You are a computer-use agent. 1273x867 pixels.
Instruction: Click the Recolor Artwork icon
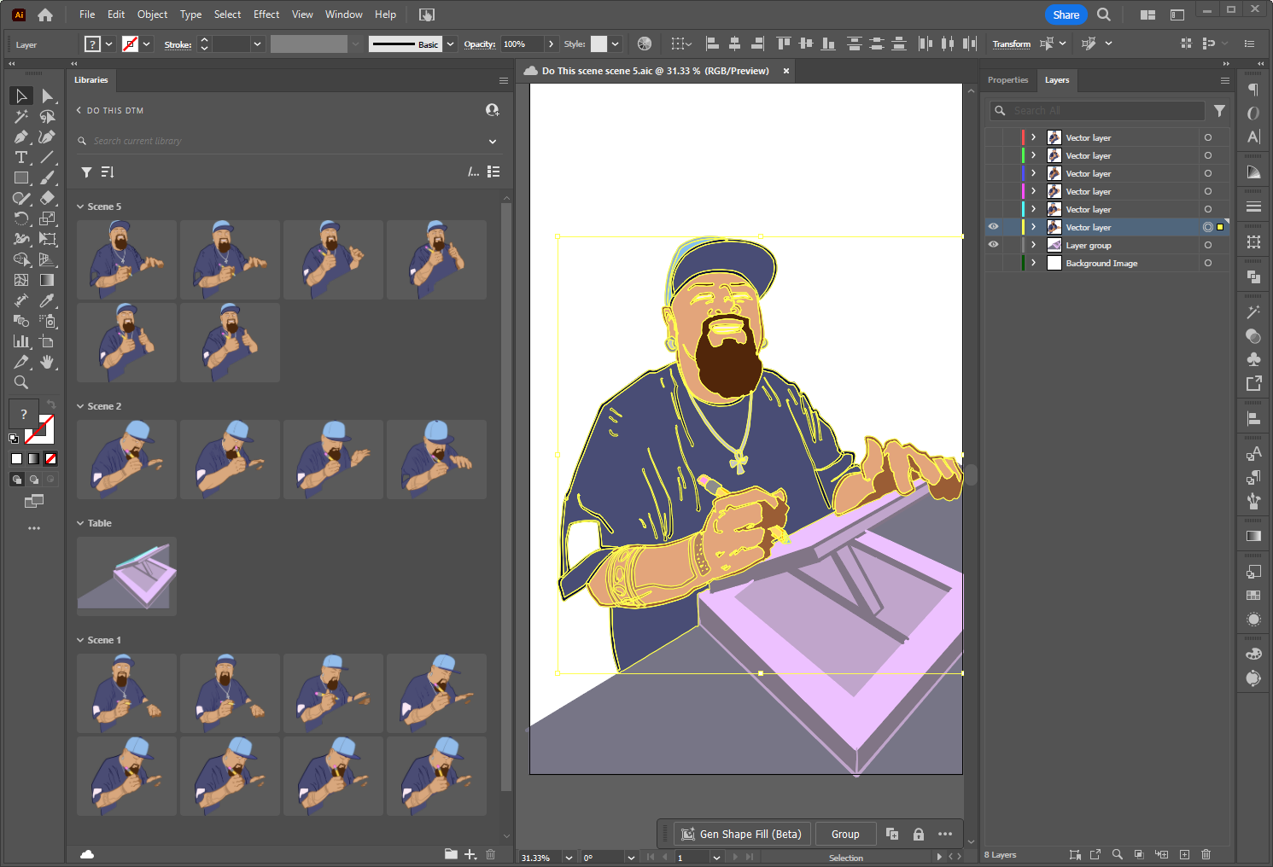tap(645, 44)
